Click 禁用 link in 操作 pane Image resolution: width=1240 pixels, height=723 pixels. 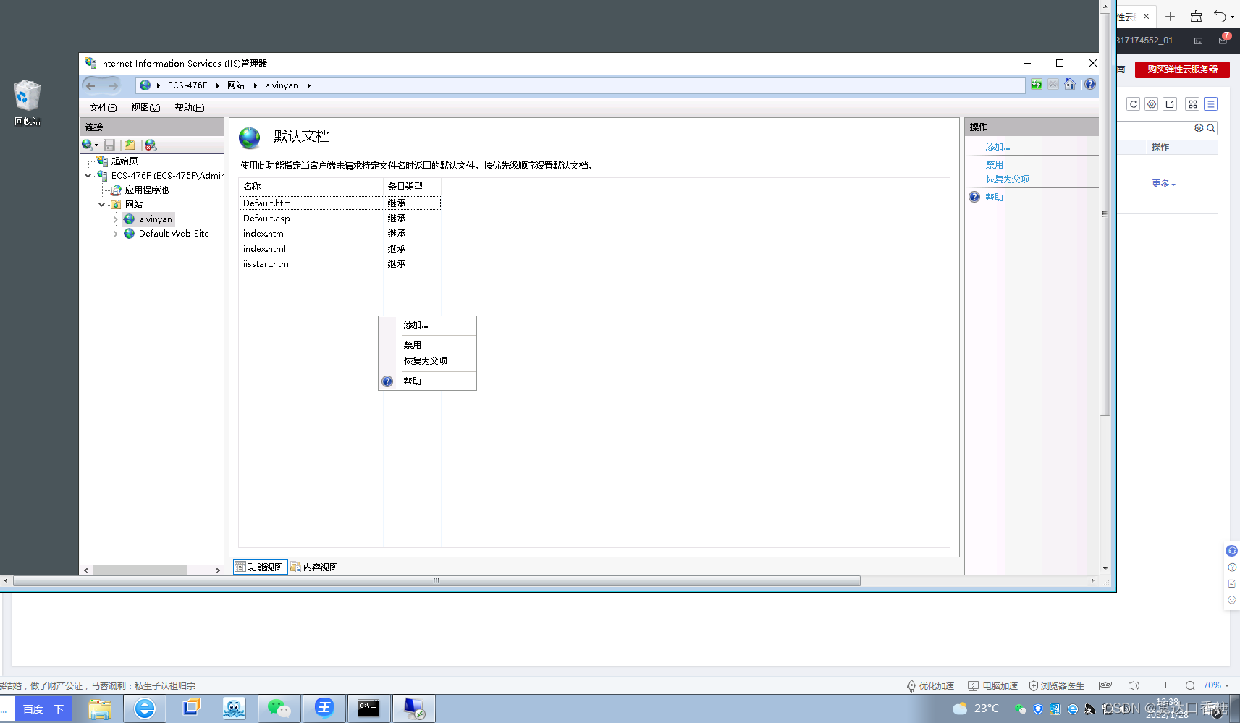coord(994,165)
